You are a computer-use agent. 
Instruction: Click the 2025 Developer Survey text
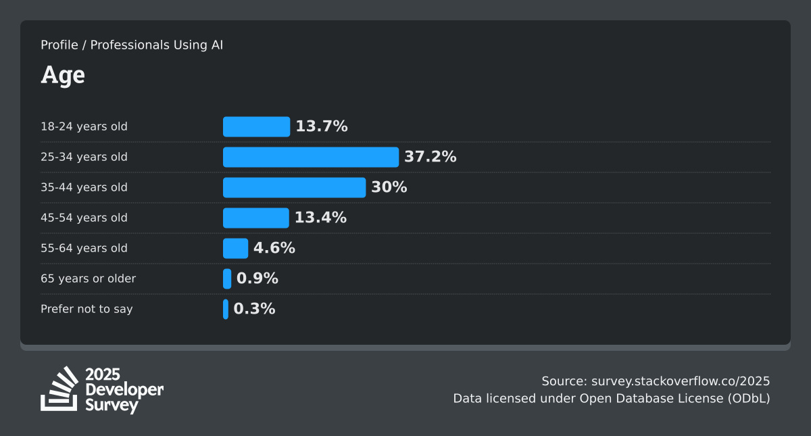[124, 390]
